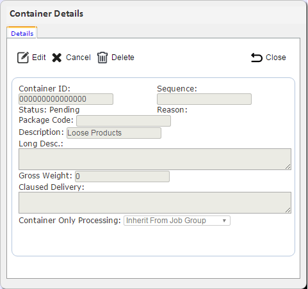This screenshot has width=308, height=289.
Task: Click the Edit pencil icon
Action: click(x=23, y=58)
